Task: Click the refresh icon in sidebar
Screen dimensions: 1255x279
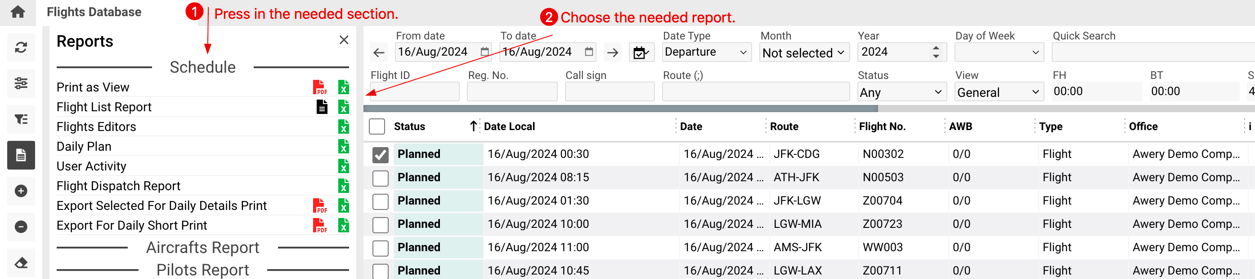Action: (x=21, y=48)
